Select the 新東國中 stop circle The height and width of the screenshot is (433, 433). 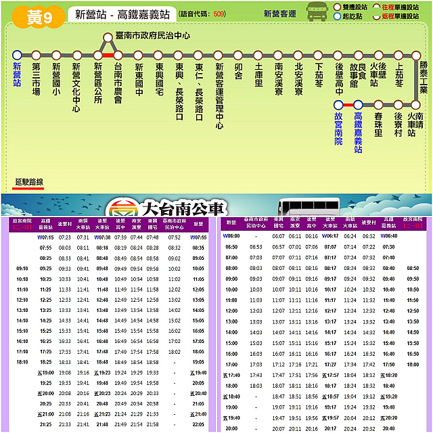coord(138,55)
